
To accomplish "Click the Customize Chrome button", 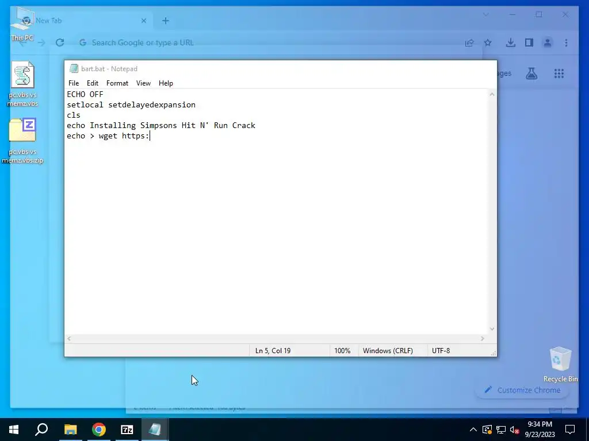I will point(522,390).
